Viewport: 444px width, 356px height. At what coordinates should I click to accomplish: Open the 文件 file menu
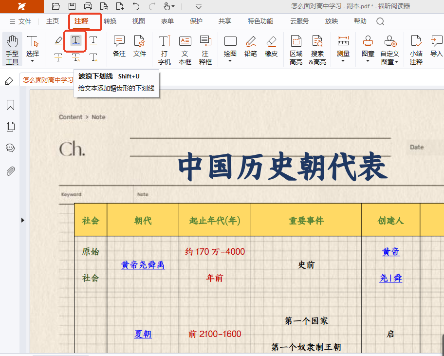[x=20, y=21]
